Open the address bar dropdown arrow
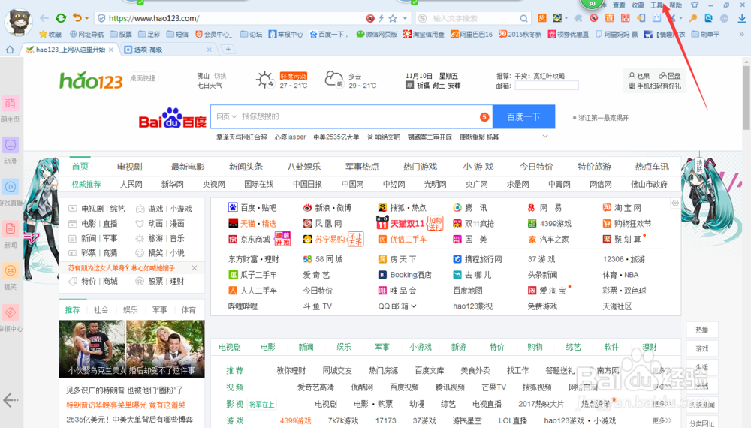751x428 pixels. click(405, 18)
